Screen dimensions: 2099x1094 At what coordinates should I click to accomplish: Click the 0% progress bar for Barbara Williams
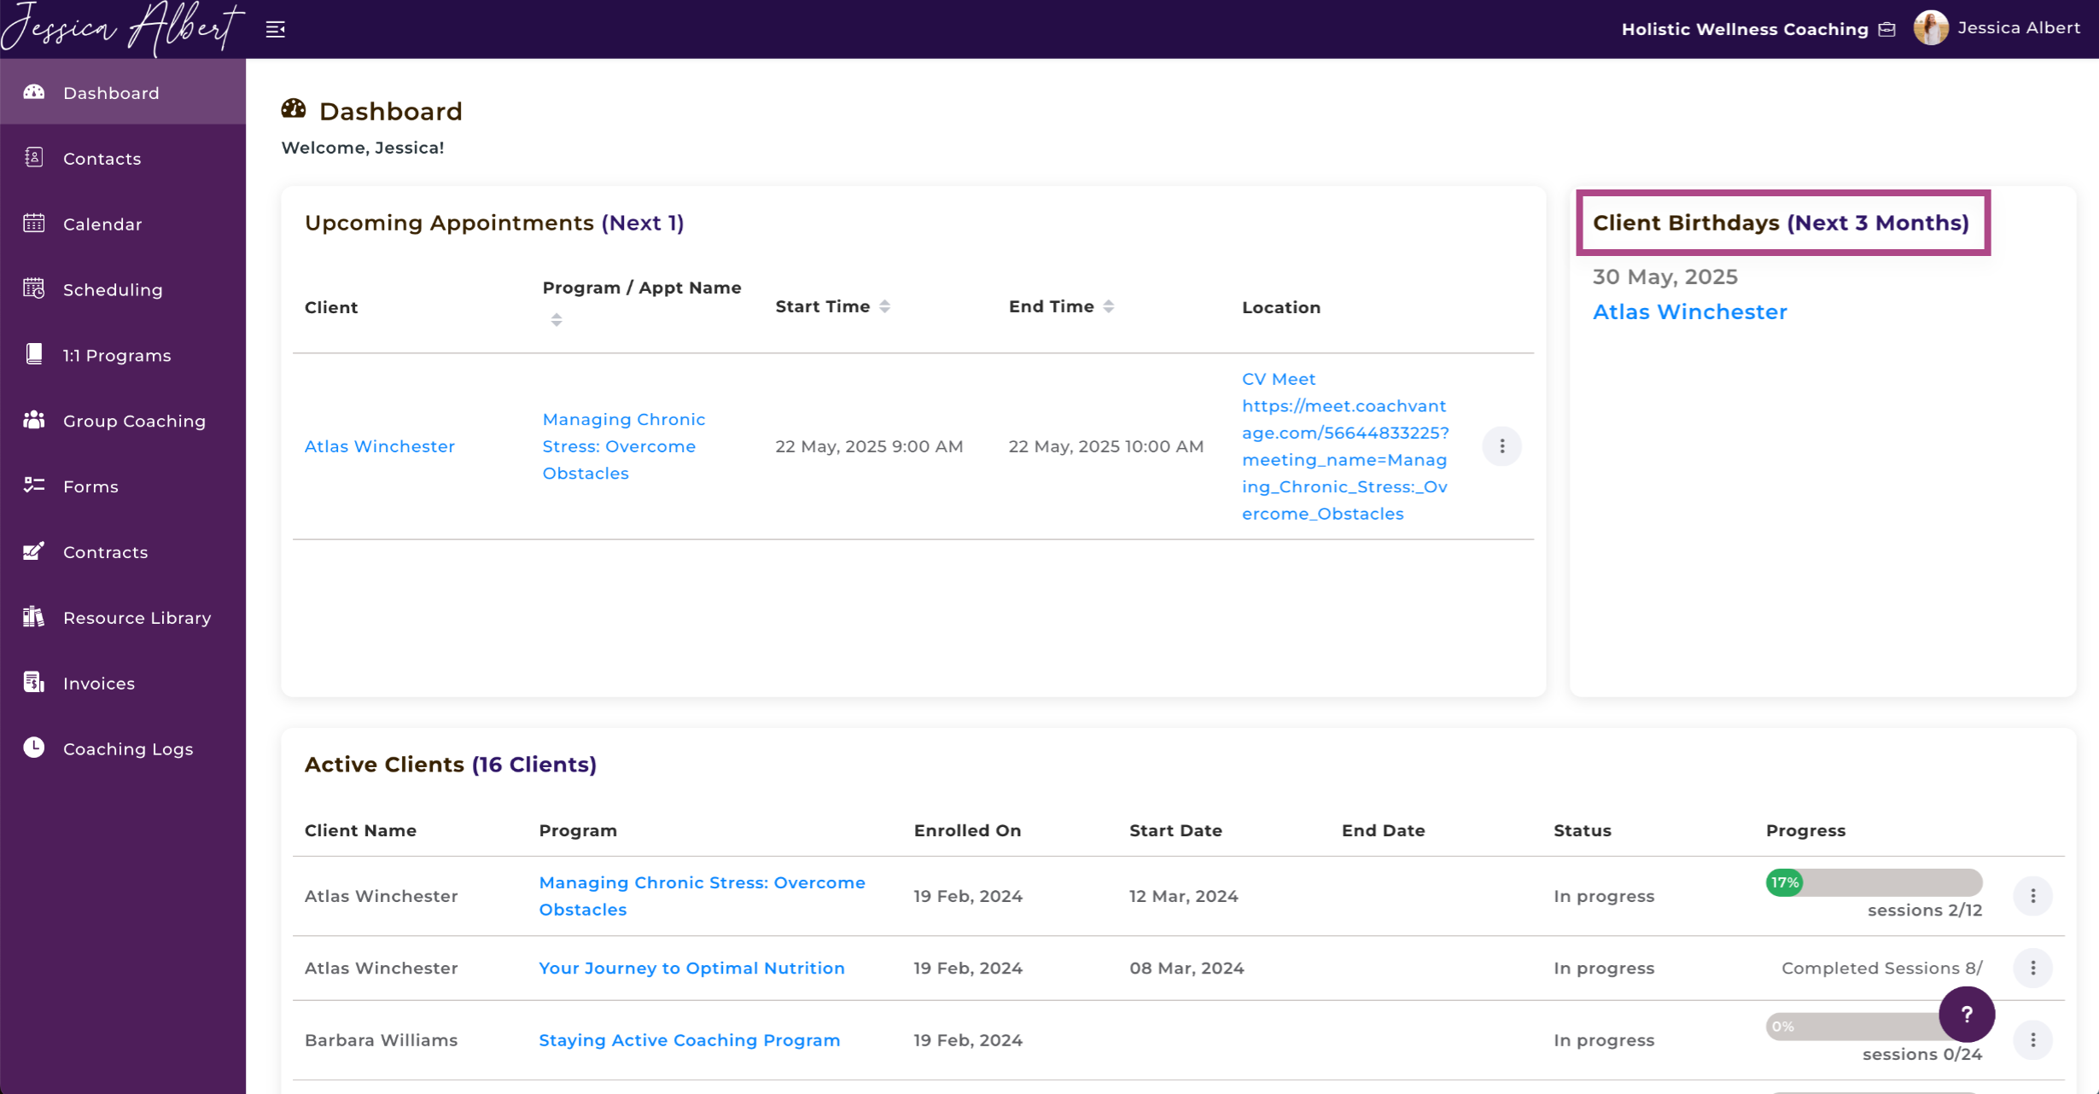(x=1852, y=1027)
